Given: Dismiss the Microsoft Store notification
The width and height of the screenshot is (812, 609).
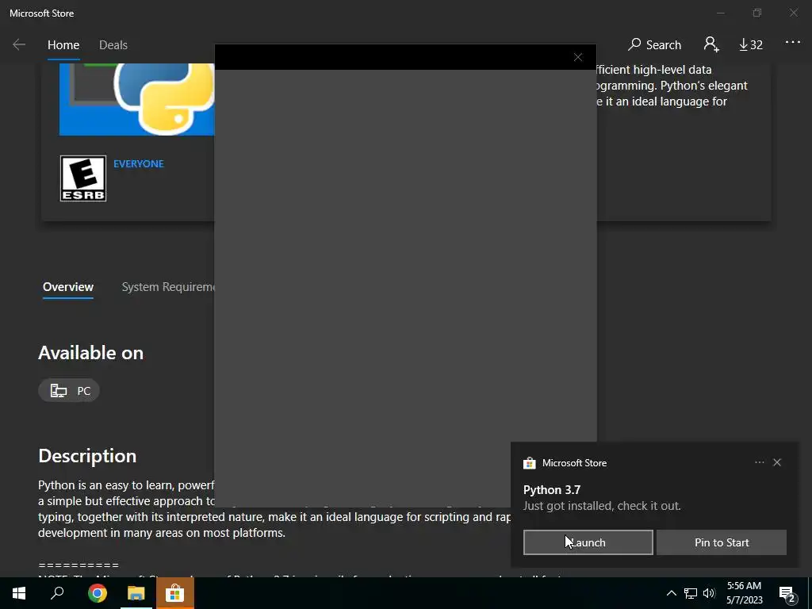Looking at the screenshot, I should [777, 462].
